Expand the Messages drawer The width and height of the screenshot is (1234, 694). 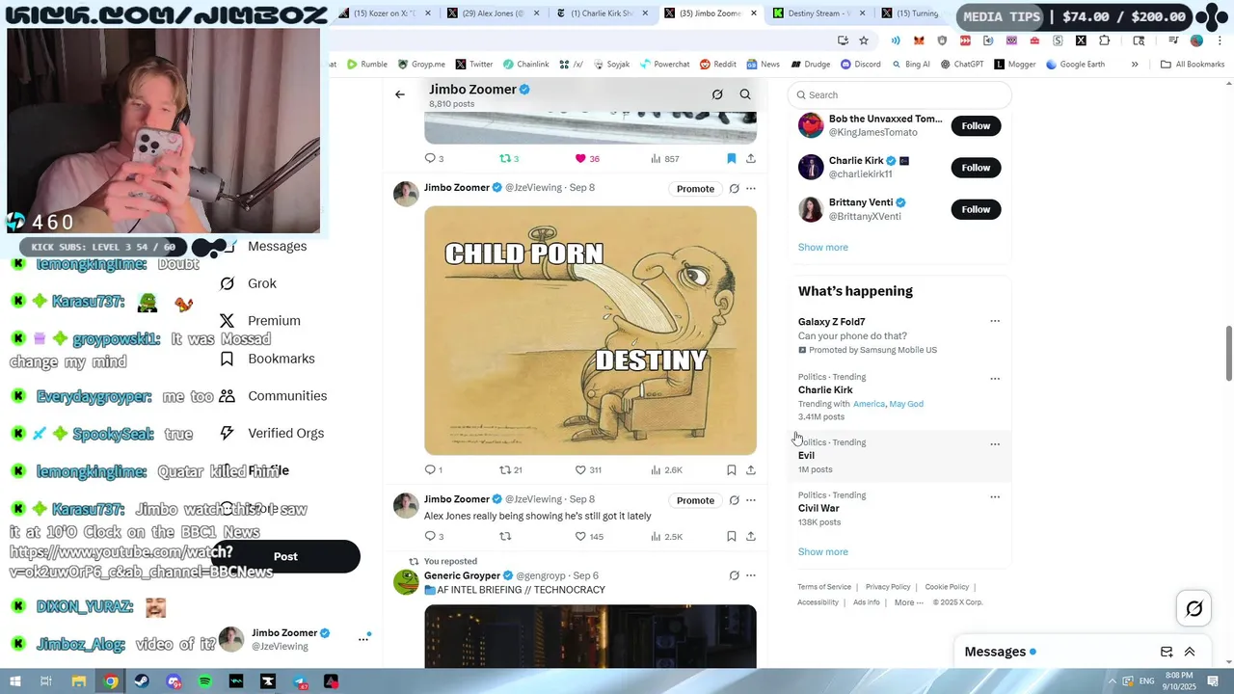click(x=1190, y=652)
